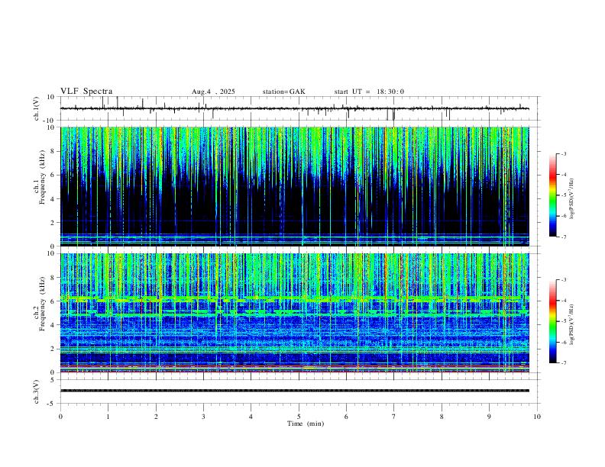Viewport: 605px width, 467px height.
Task: Click the time axis tick label '2'
Action: (156, 417)
